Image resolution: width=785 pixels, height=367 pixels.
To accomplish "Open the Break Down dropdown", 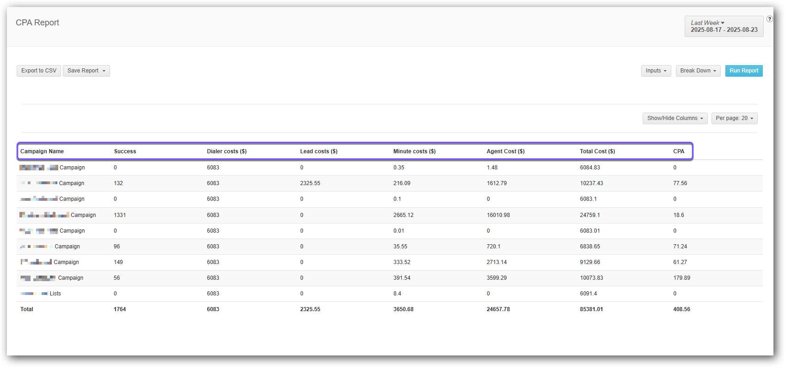I will point(698,71).
